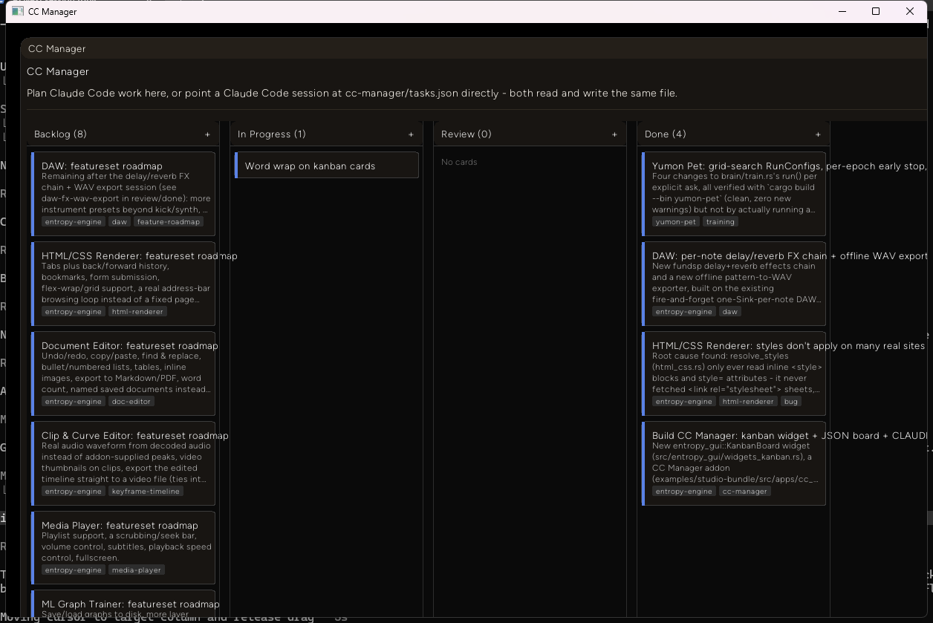Click 'entropy-engine' tag on Media Player card
Image resolution: width=933 pixels, height=623 pixels.
click(x=74, y=570)
